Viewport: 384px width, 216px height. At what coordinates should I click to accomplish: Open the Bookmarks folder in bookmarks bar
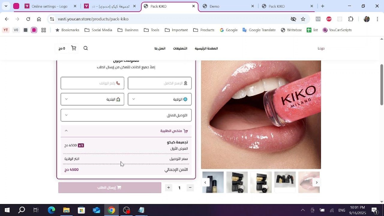(x=67, y=30)
